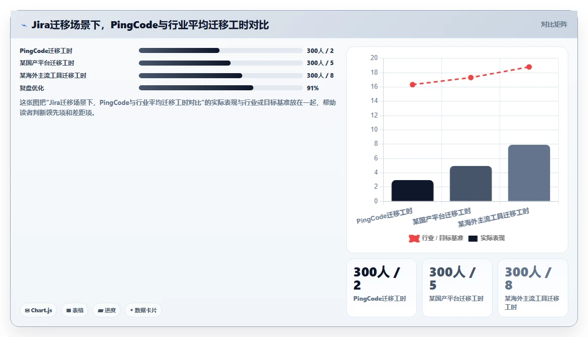The image size is (588, 337).
Task: Click the 数据卡片 tag chip
Action: [x=143, y=310]
